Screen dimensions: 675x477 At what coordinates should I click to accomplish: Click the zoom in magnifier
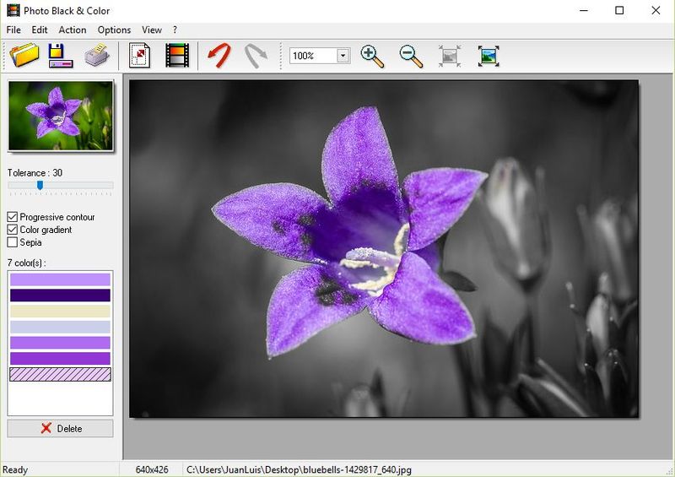372,56
